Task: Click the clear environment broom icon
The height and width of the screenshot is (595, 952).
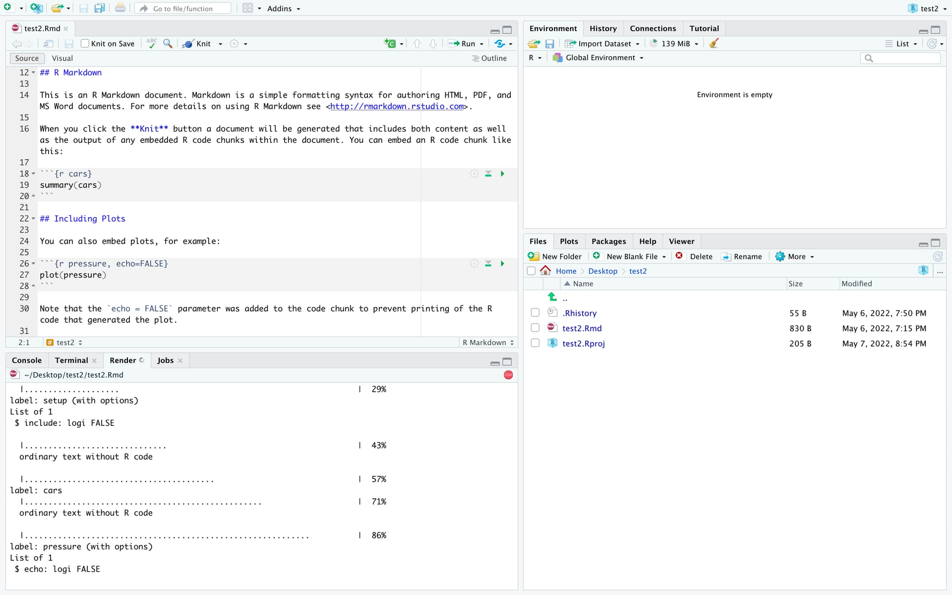Action: pyautogui.click(x=714, y=44)
